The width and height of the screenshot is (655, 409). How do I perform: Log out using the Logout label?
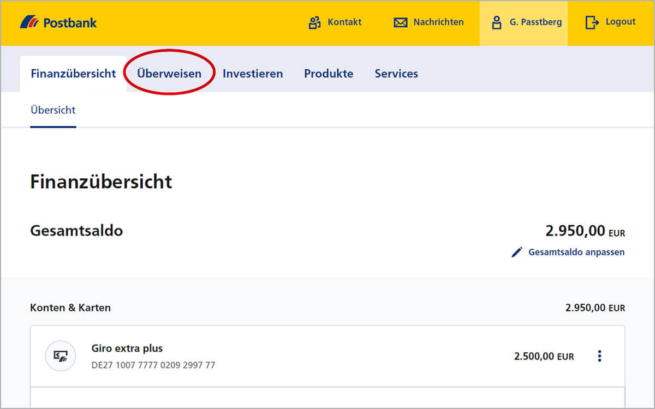(620, 22)
